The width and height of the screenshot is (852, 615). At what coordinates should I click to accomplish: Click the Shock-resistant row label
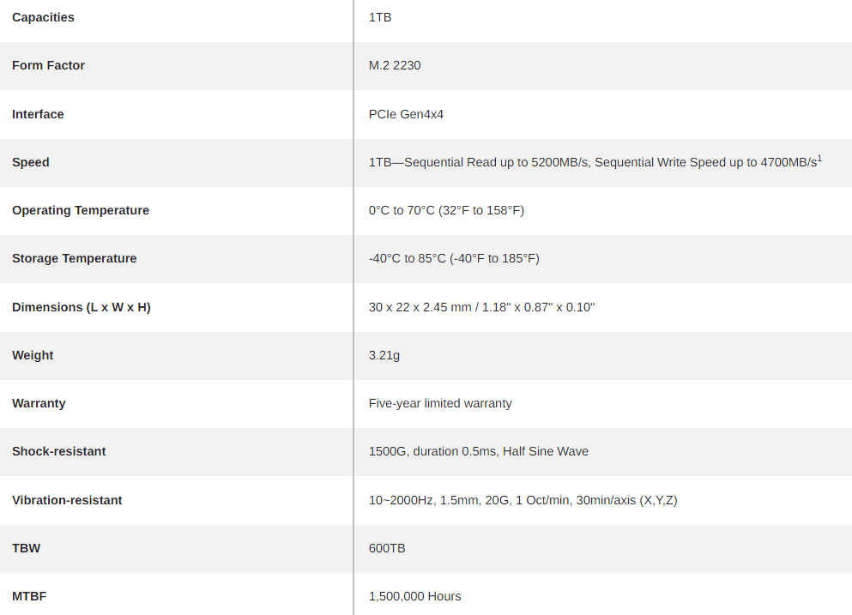(58, 451)
